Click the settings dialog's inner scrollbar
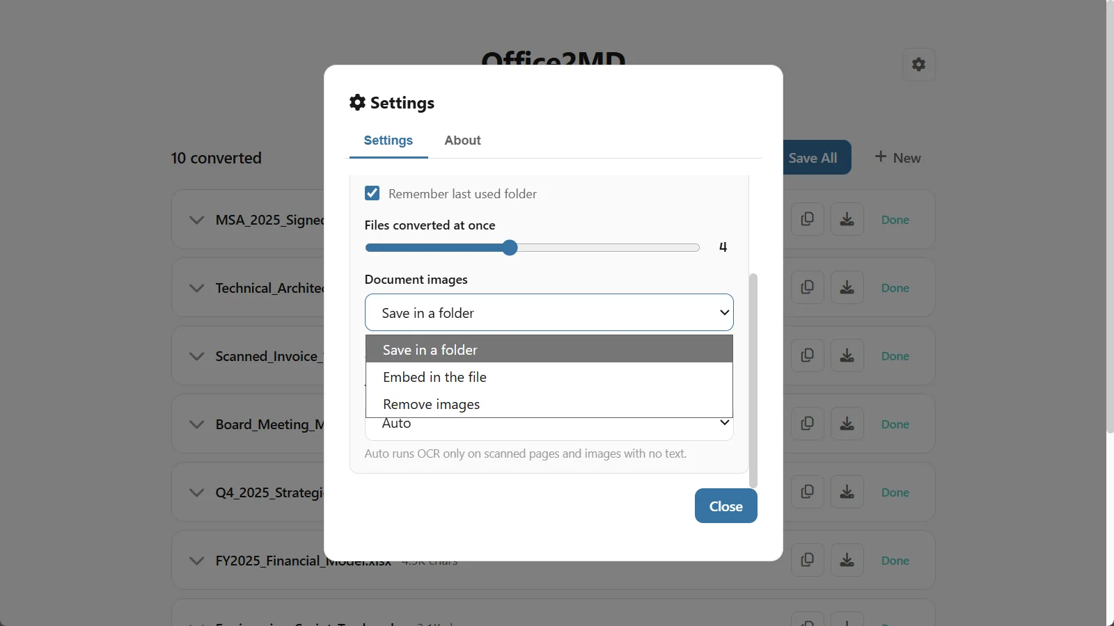 (753, 380)
